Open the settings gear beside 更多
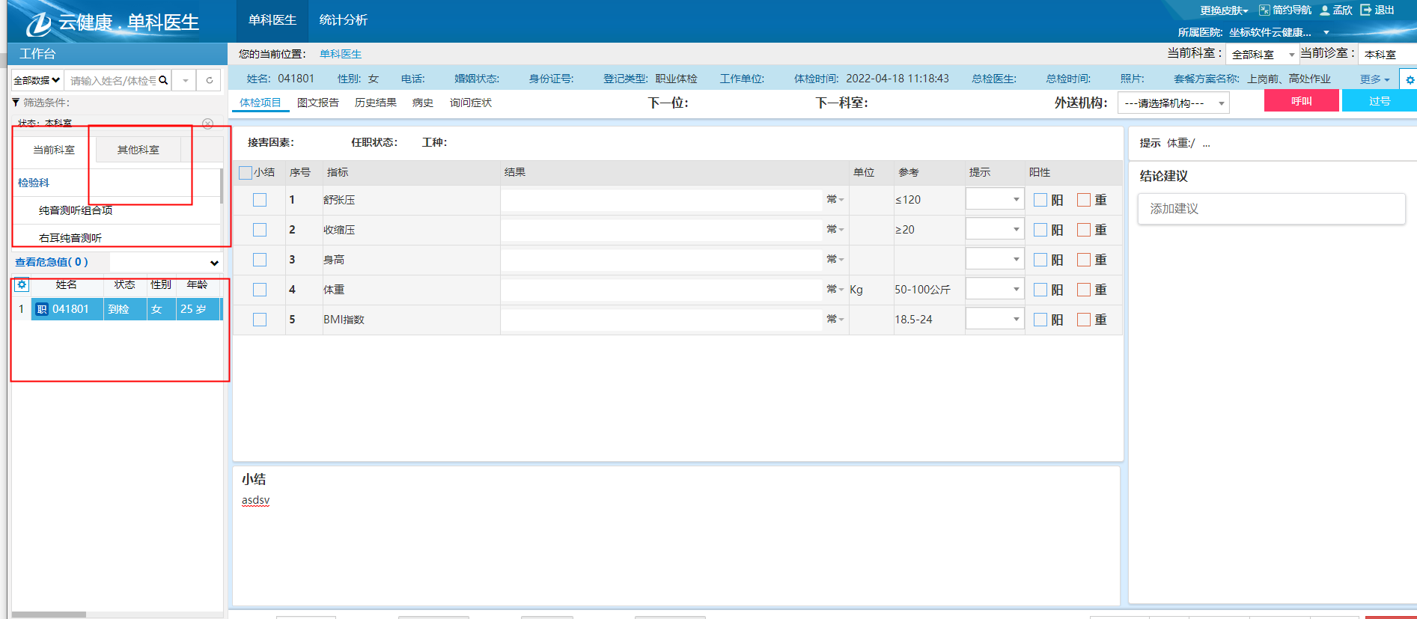1417x619 pixels. tap(1410, 79)
